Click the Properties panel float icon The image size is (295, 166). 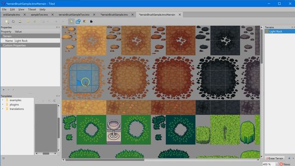click(x=57, y=27)
